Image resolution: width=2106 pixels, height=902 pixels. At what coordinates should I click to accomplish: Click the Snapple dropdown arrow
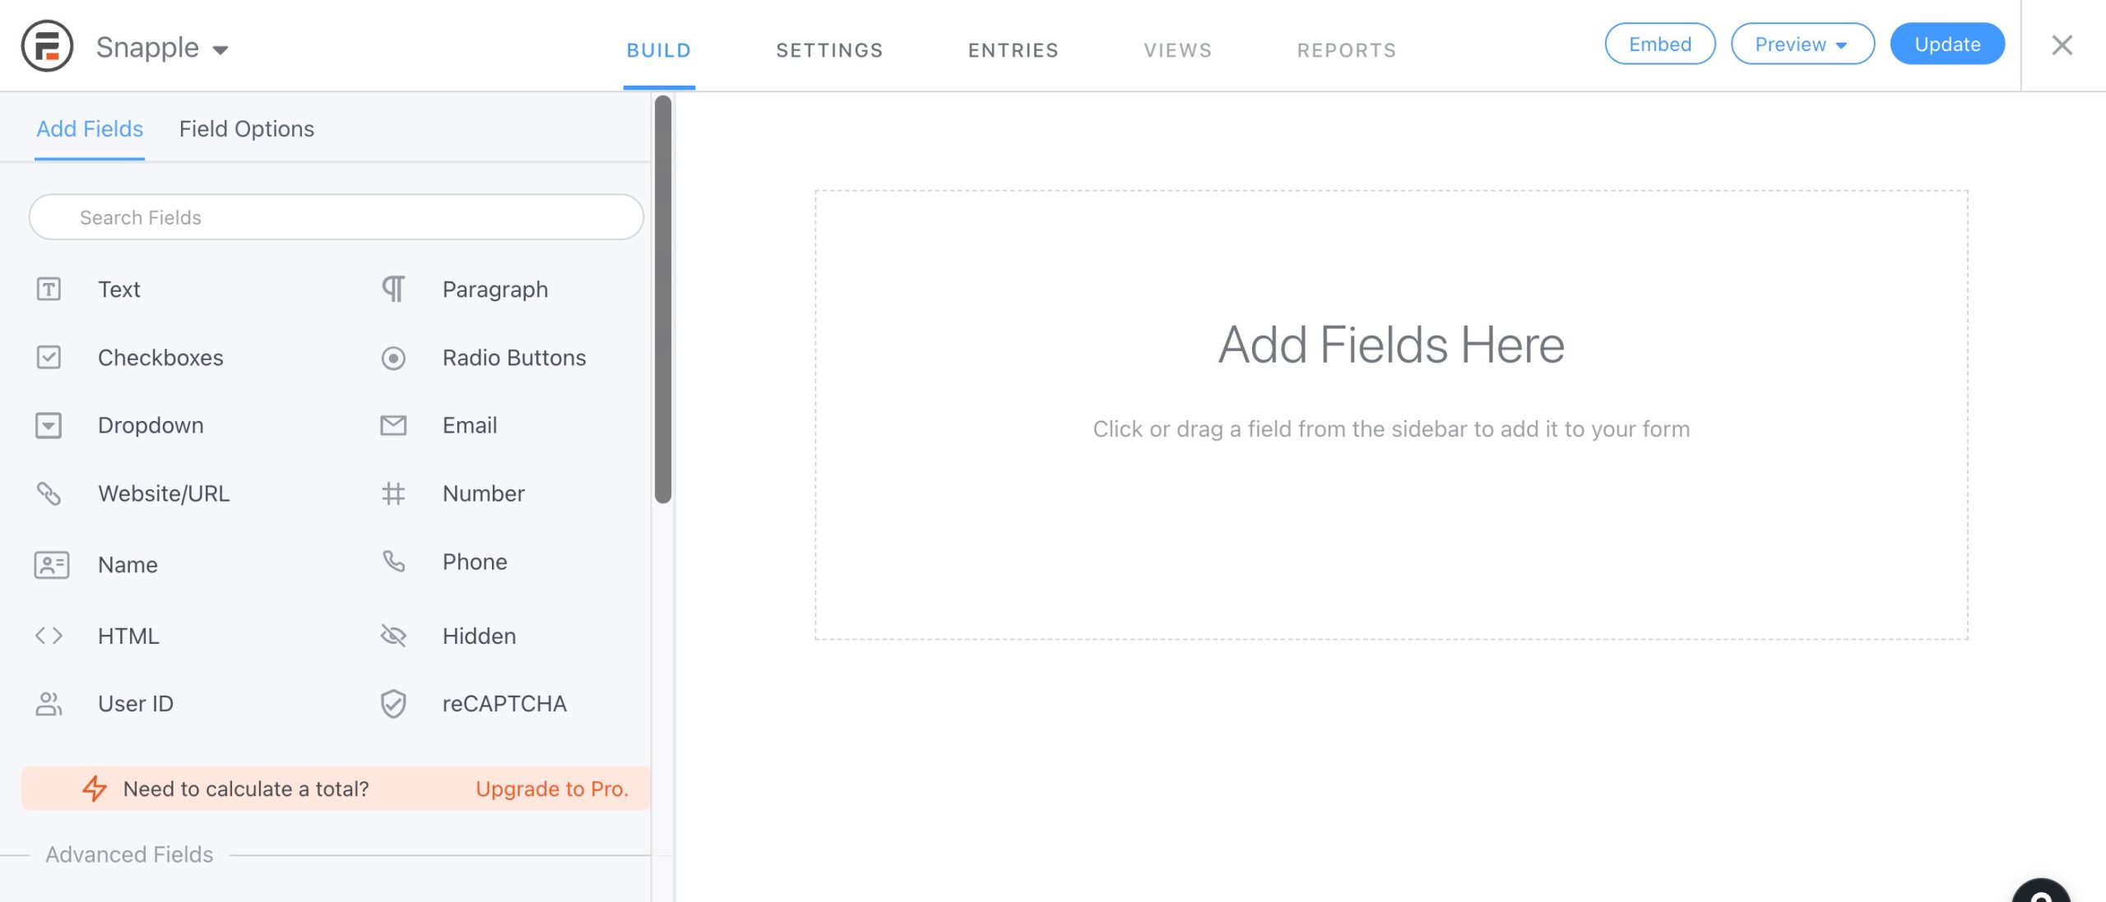coord(219,47)
